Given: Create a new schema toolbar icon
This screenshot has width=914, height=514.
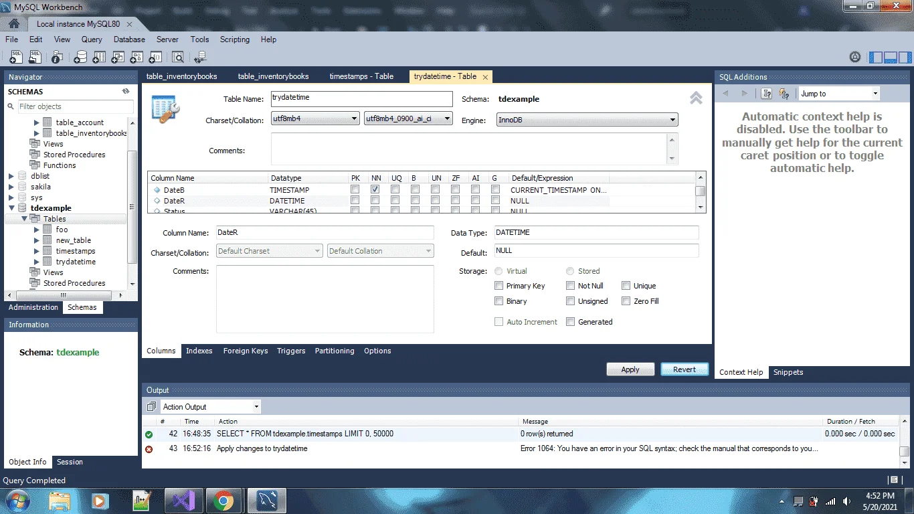Looking at the screenshot, I should [x=80, y=58].
